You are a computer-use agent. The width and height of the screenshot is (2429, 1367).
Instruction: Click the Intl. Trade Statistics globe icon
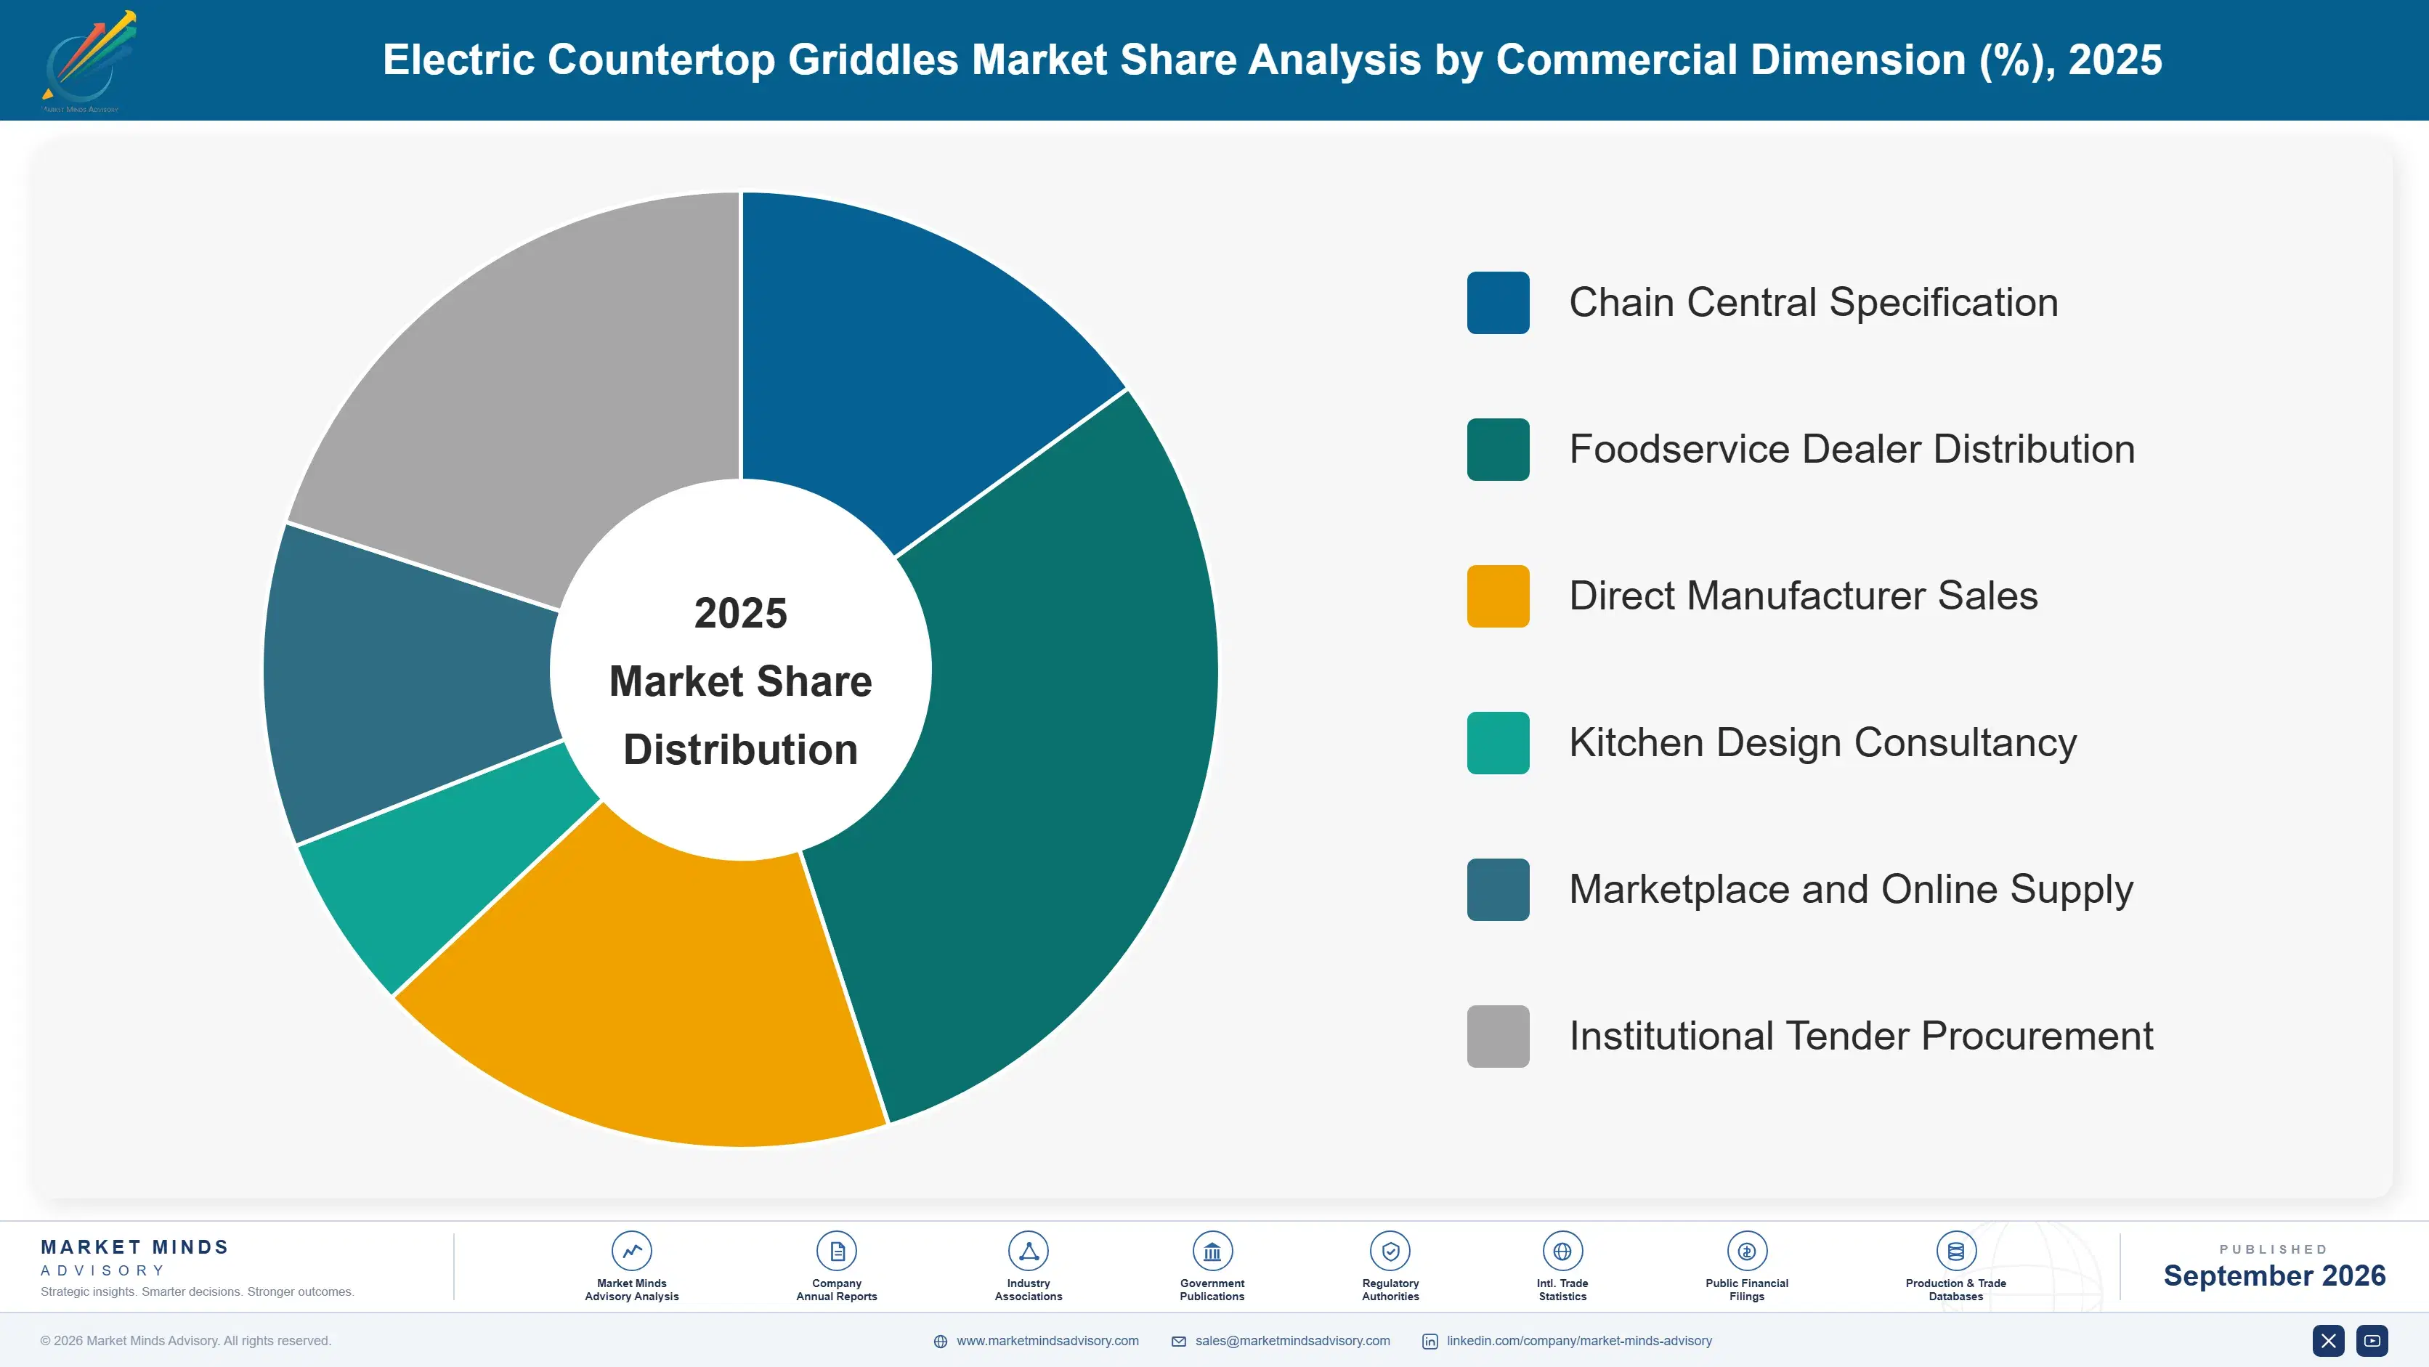(1562, 1251)
